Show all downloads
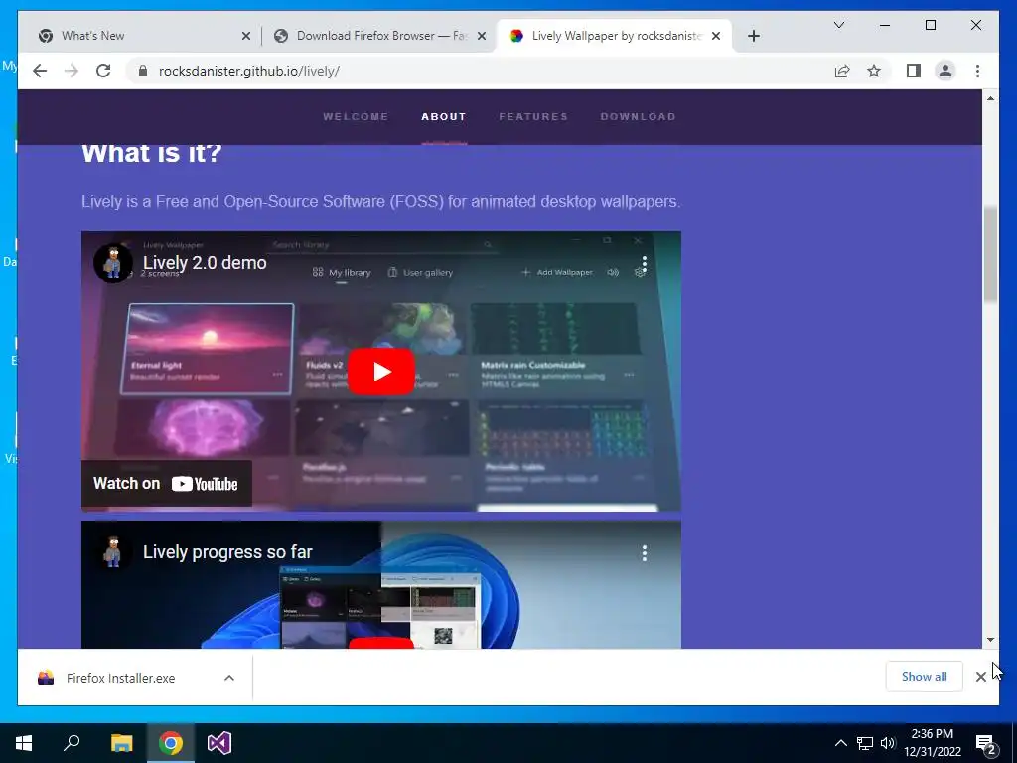Viewport: 1017px width, 763px height. point(924,676)
